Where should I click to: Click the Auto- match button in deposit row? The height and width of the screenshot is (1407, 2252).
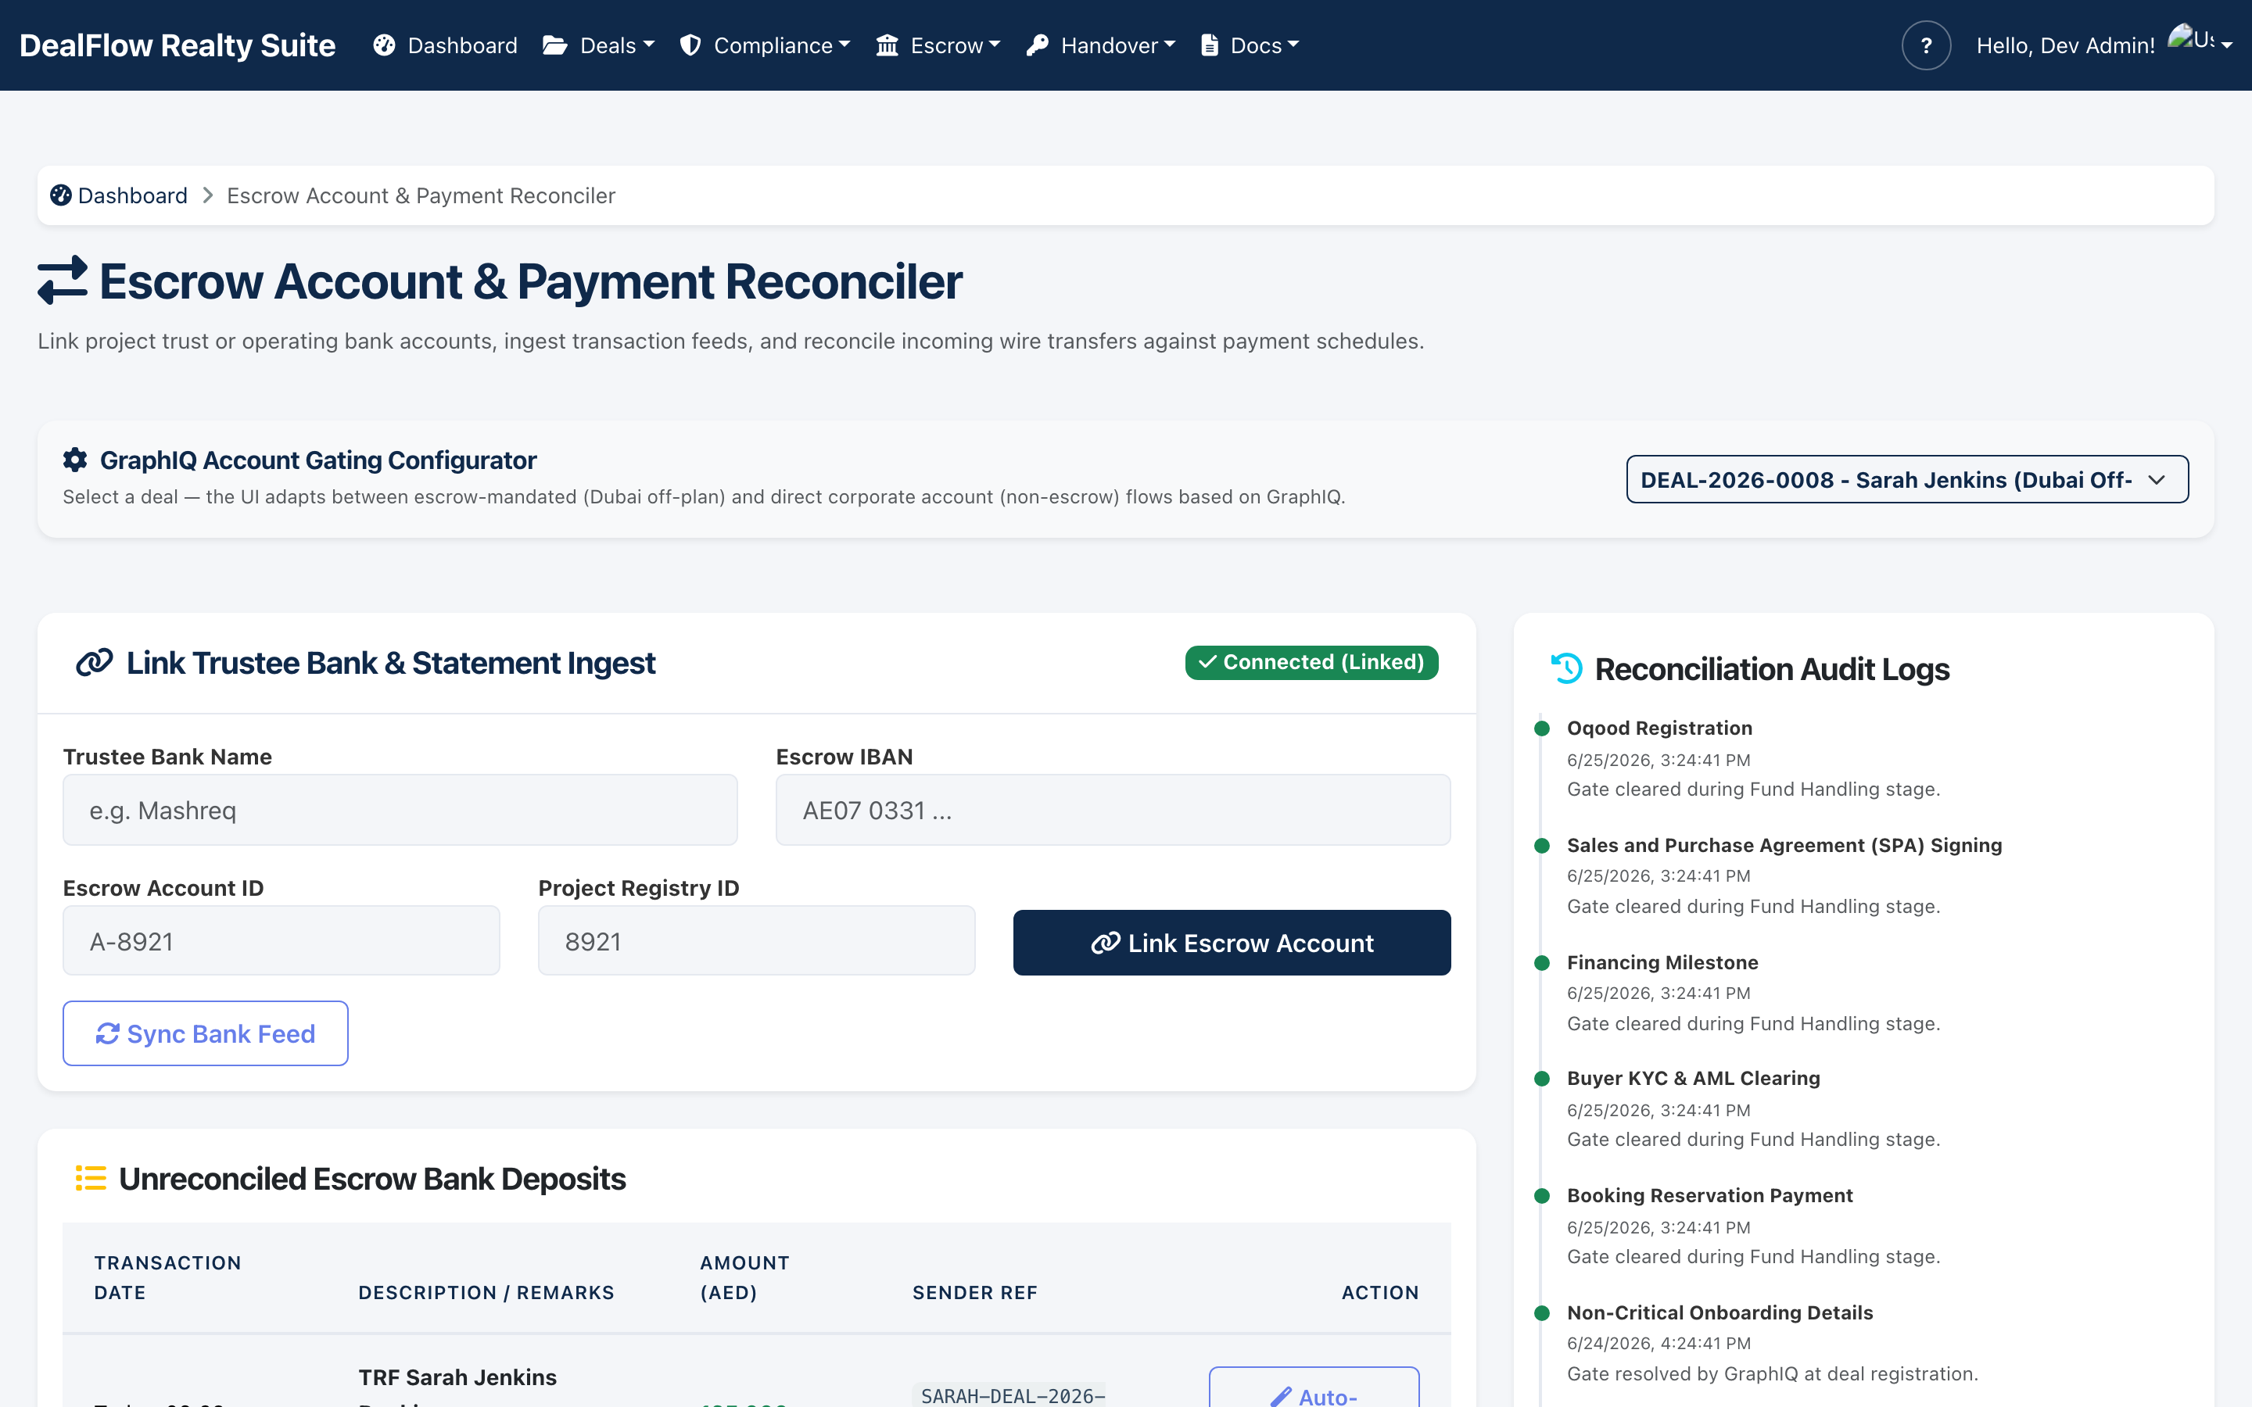coord(1314,1388)
